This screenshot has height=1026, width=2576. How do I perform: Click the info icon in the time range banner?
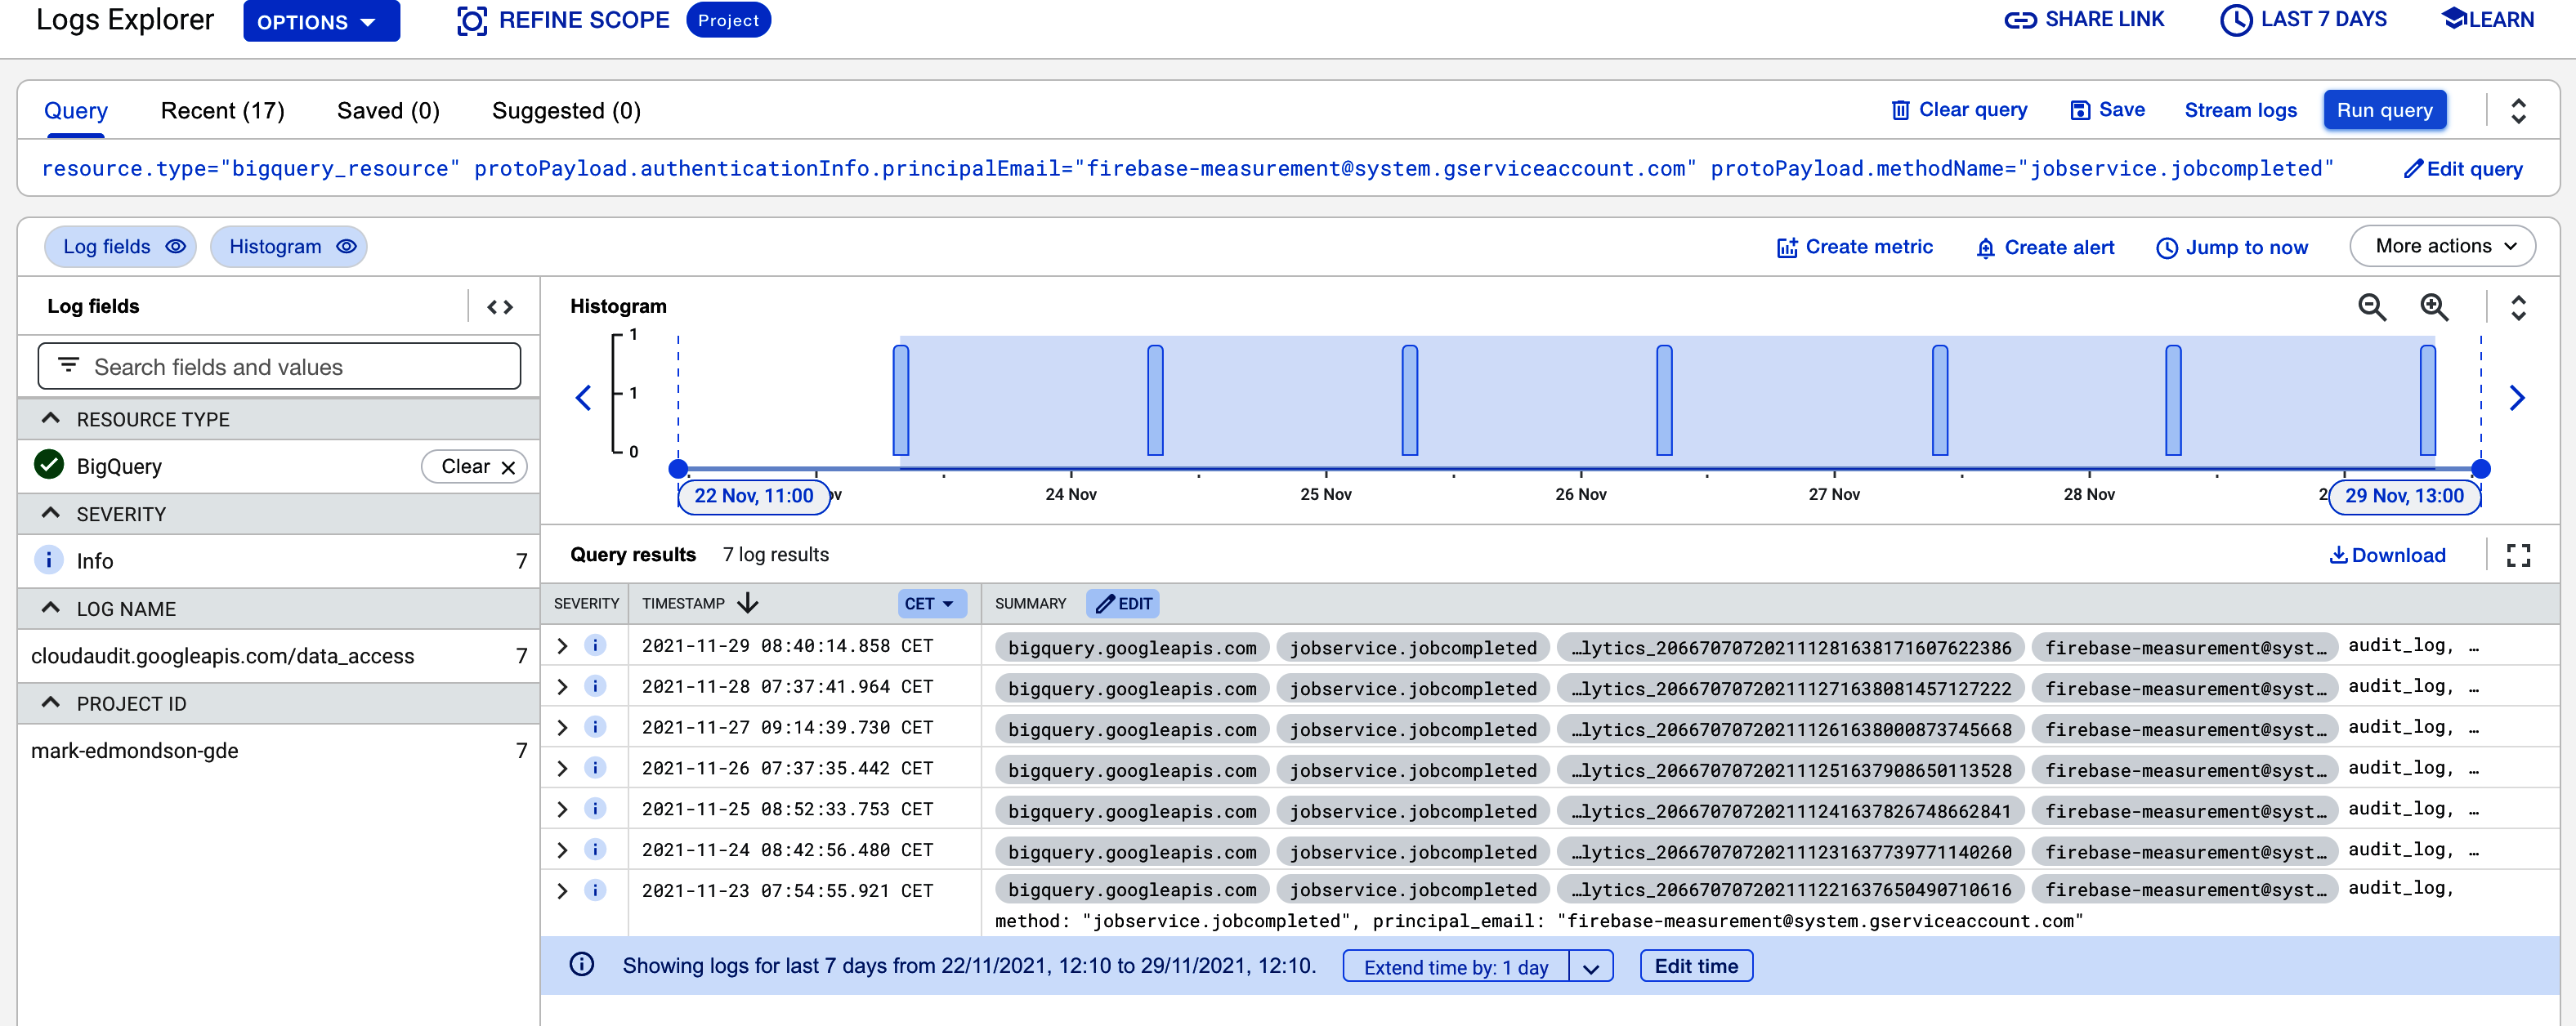click(x=581, y=965)
